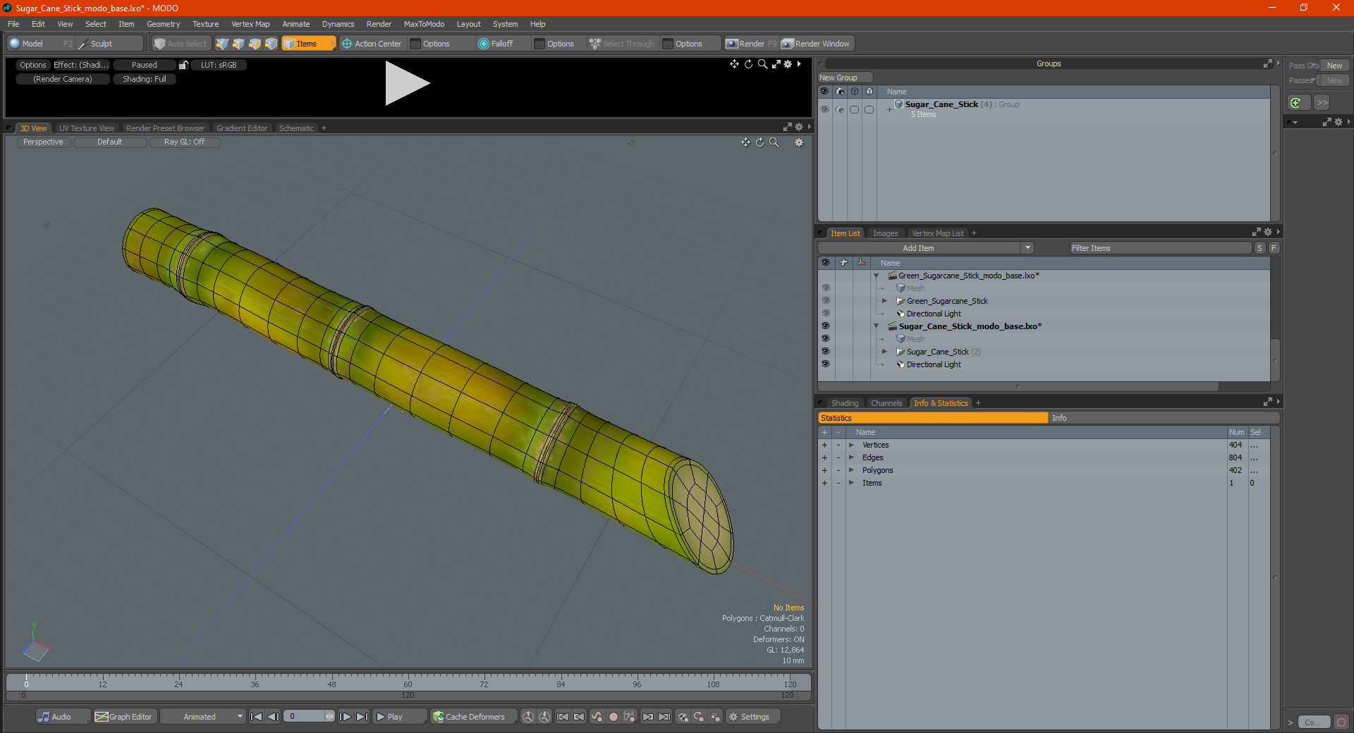1354x733 pixels.
Task: Expand Vertices statistics row
Action: [851, 445]
